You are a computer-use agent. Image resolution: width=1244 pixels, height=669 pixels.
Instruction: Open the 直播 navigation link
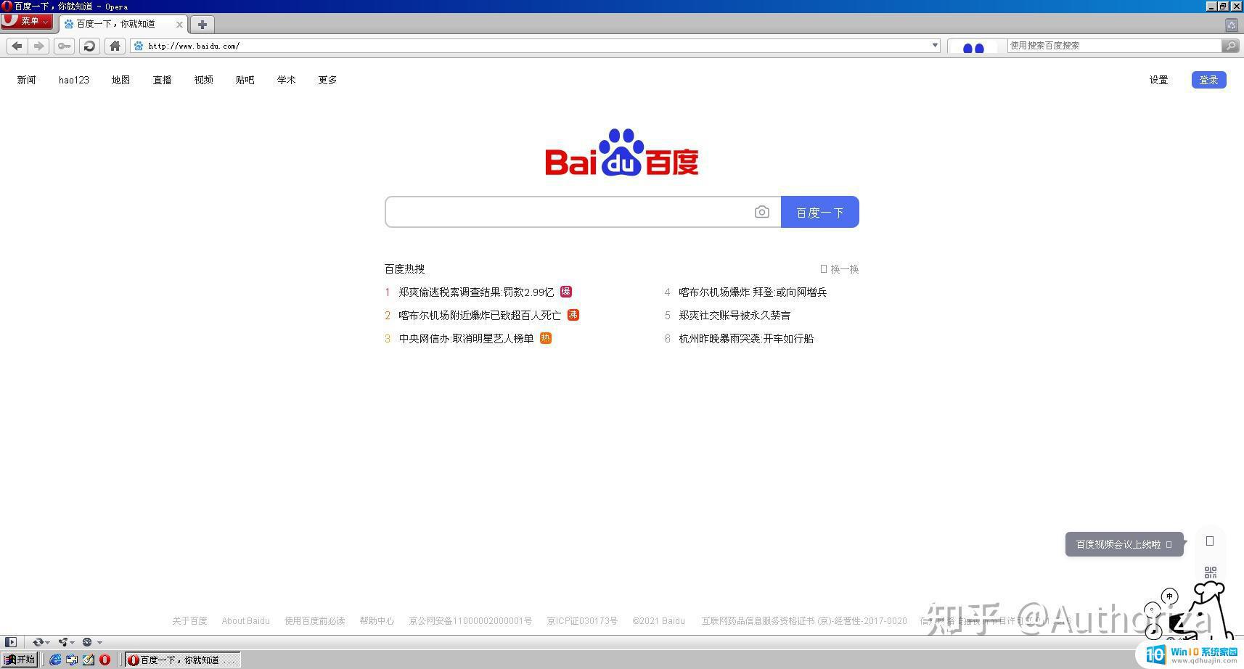162,80
